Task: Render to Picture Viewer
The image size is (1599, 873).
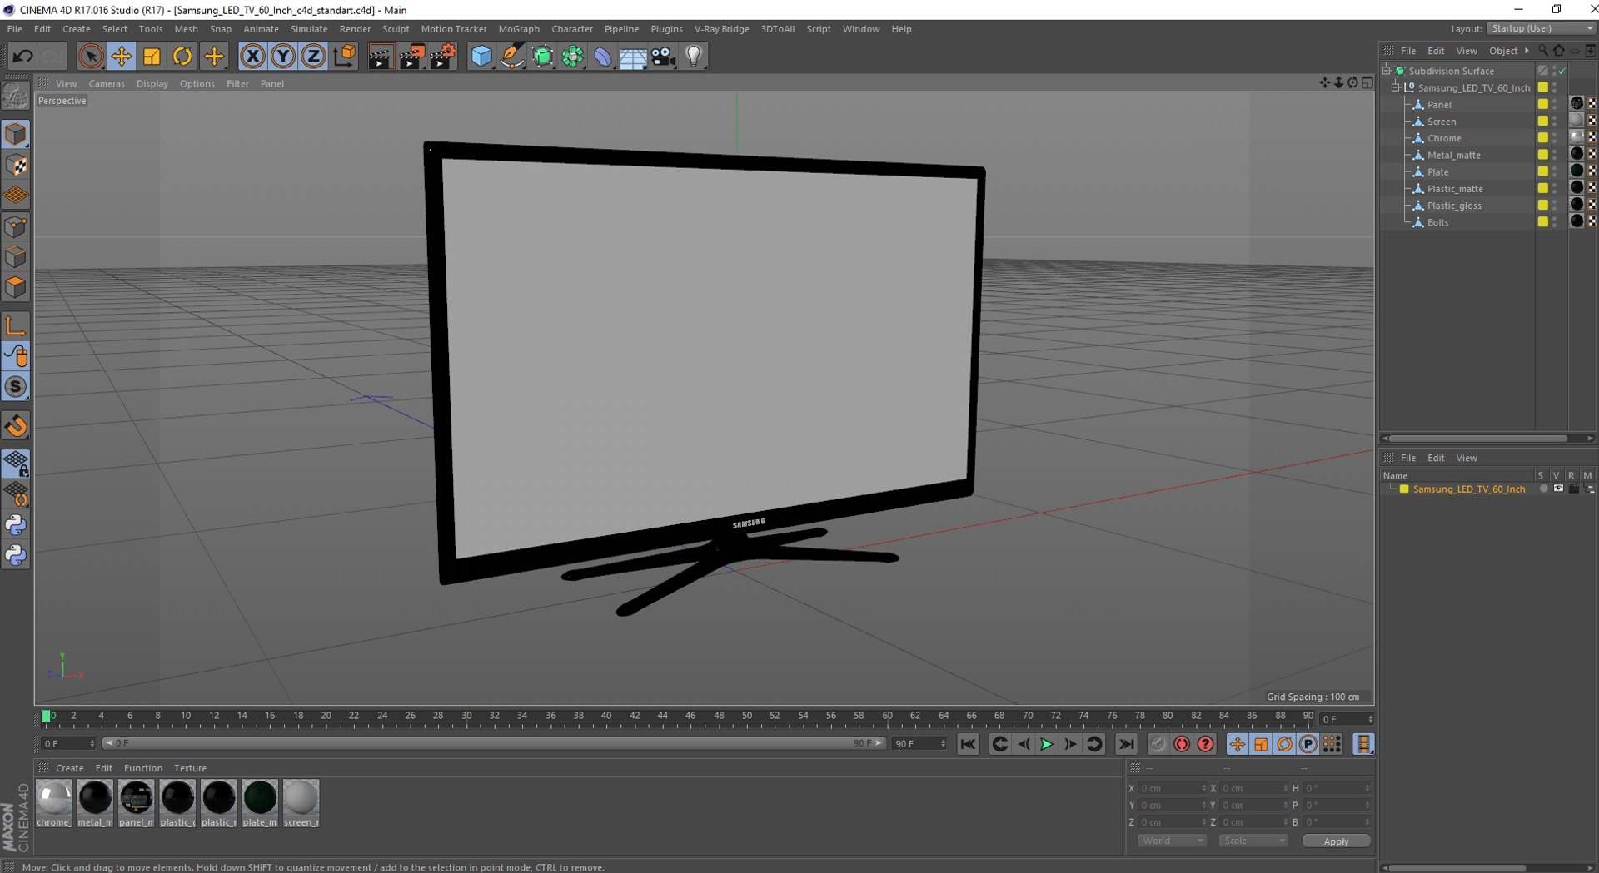Action: pyautogui.click(x=411, y=56)
